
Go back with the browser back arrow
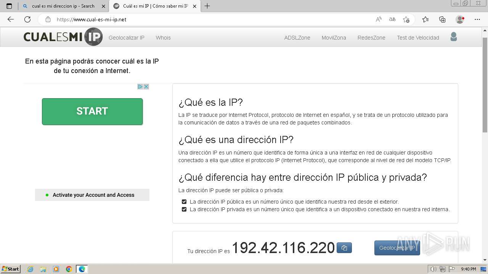click(x=11, y=19)
